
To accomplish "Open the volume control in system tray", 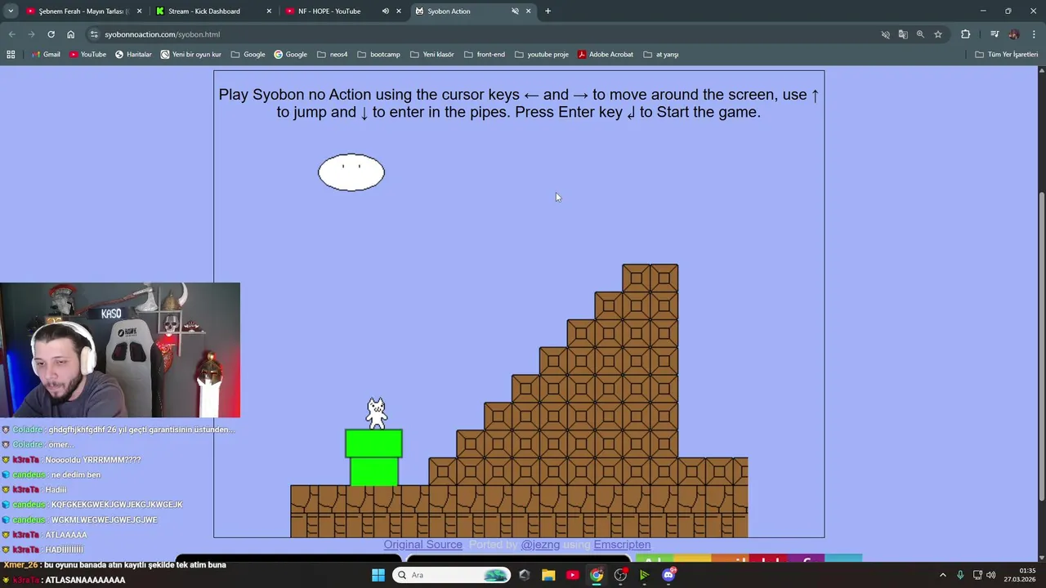I will pos(991,575).
